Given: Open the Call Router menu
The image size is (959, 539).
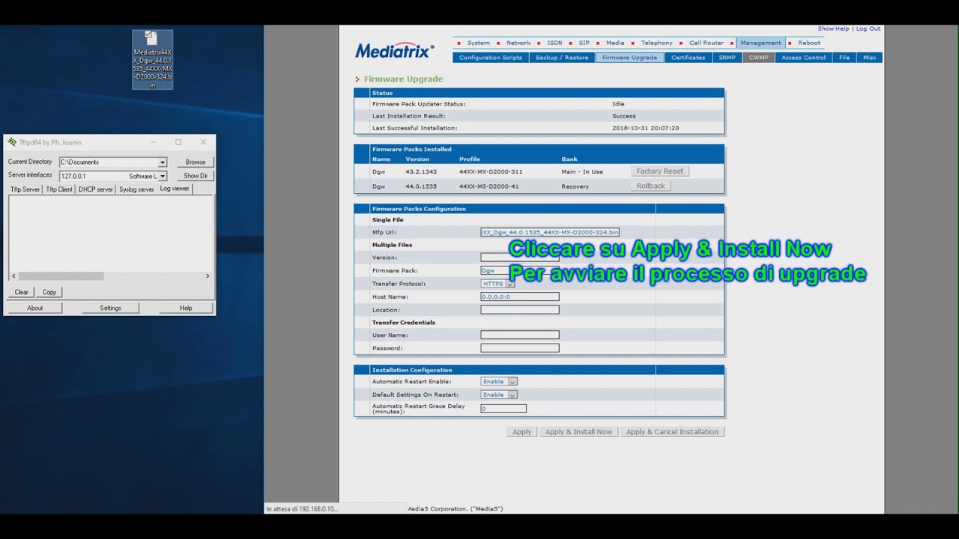Looking at the screenshot, I should (x=707, y=43).
